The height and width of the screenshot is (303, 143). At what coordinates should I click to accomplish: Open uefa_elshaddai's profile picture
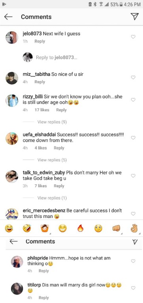point(12,138)
